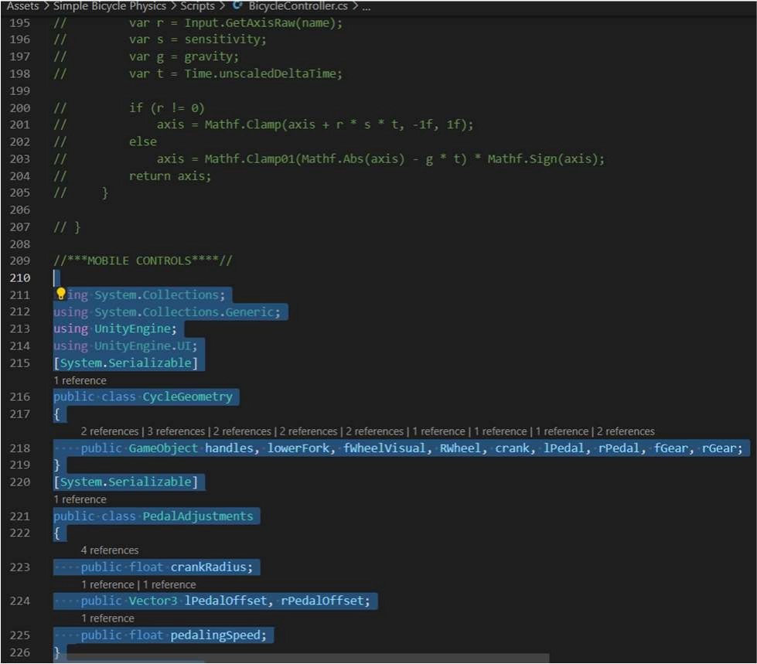This screenshot has width=757, height=664.
Task: Click the PedalAdjustments class name
Action: pyautogui.click(x=198, y=516)
